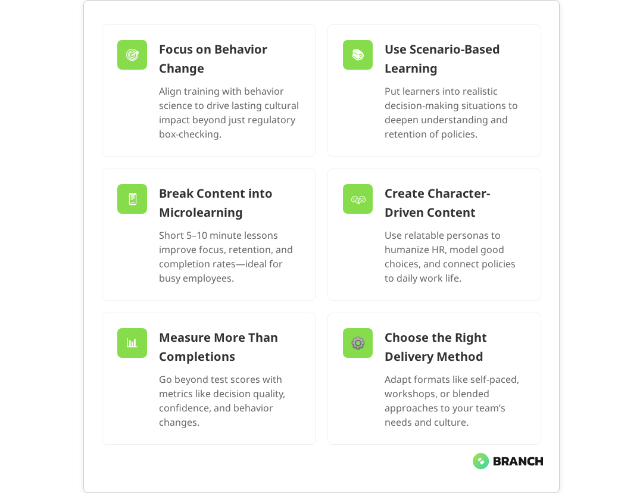Screen dimensions: 643x493
Task: Click the paragraph about aligning training with behavior science
Action: click(x=229, y=113)
